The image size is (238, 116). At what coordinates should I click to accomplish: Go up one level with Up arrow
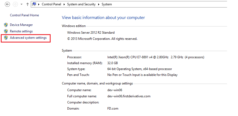(x=28, y=4)
